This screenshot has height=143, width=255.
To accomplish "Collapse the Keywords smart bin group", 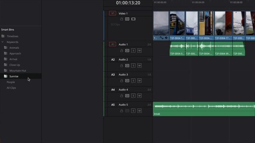I will (x=3, y=42).
